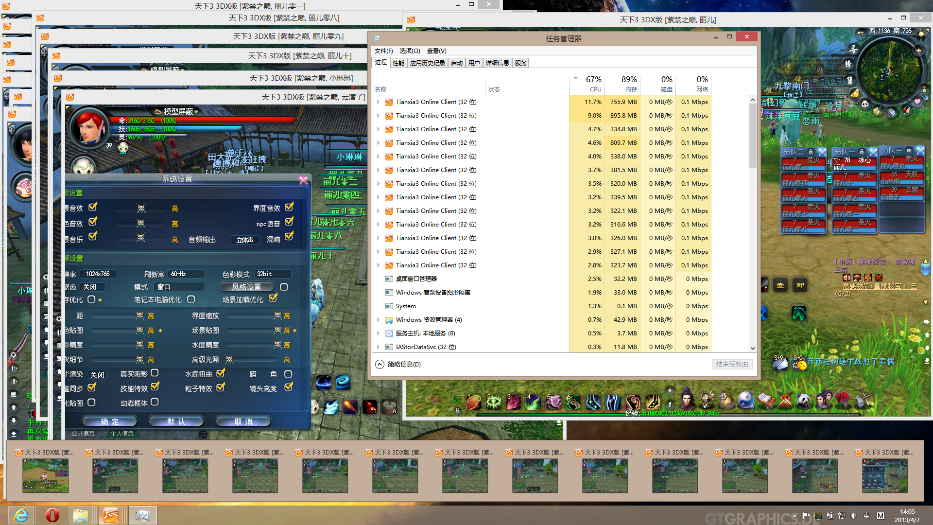Viewport: 933px width, 525px height.
Task: Activate the green vine skill in slot 6
Action: pyautogui.click(x=573, y=402)
